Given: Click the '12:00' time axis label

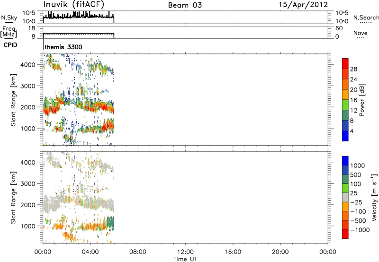Looking at the screenshot, I should click(185, 252).
